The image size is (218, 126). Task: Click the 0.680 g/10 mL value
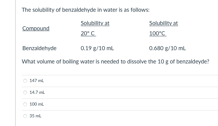[x=167, y=48]
